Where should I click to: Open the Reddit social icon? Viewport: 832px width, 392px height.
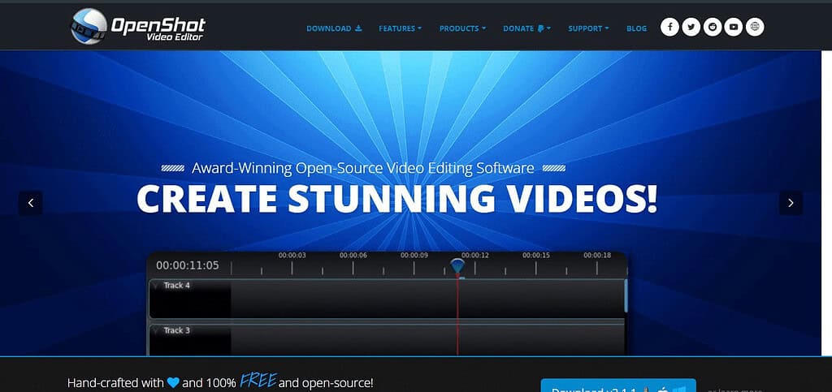point(712,27)
